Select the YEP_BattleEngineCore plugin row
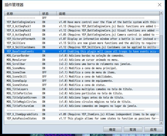Viewport: 167px width, 136px height. (x=82, y=22)
